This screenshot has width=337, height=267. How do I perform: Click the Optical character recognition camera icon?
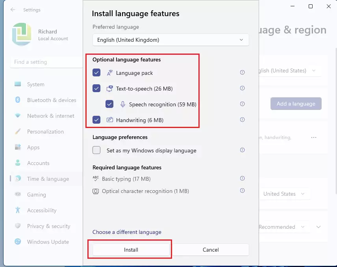(x=96, y=191)
